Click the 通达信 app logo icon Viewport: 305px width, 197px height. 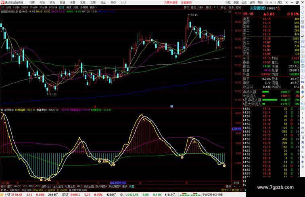point(2,2)
